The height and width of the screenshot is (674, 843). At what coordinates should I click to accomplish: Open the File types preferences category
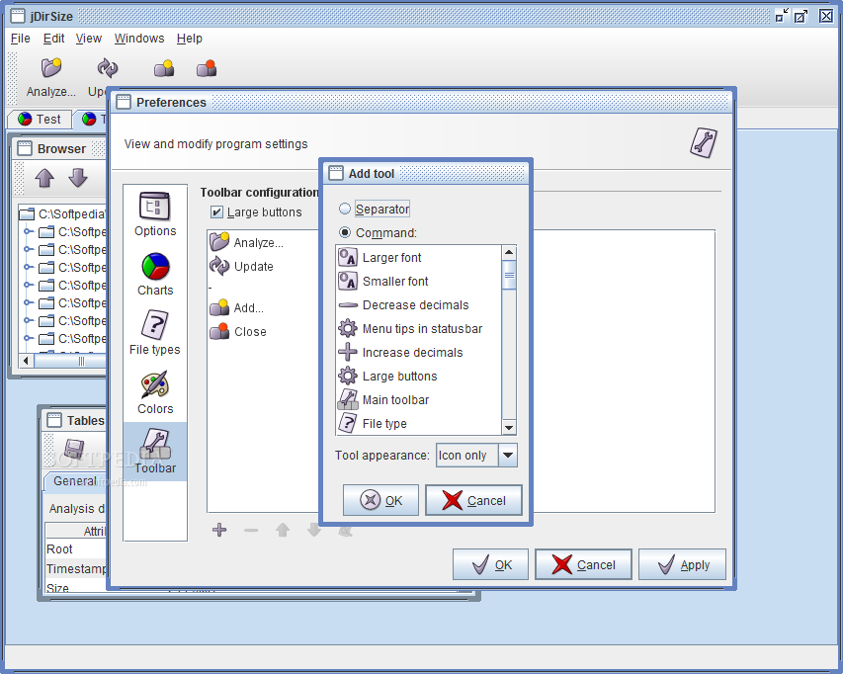point(155,333)
